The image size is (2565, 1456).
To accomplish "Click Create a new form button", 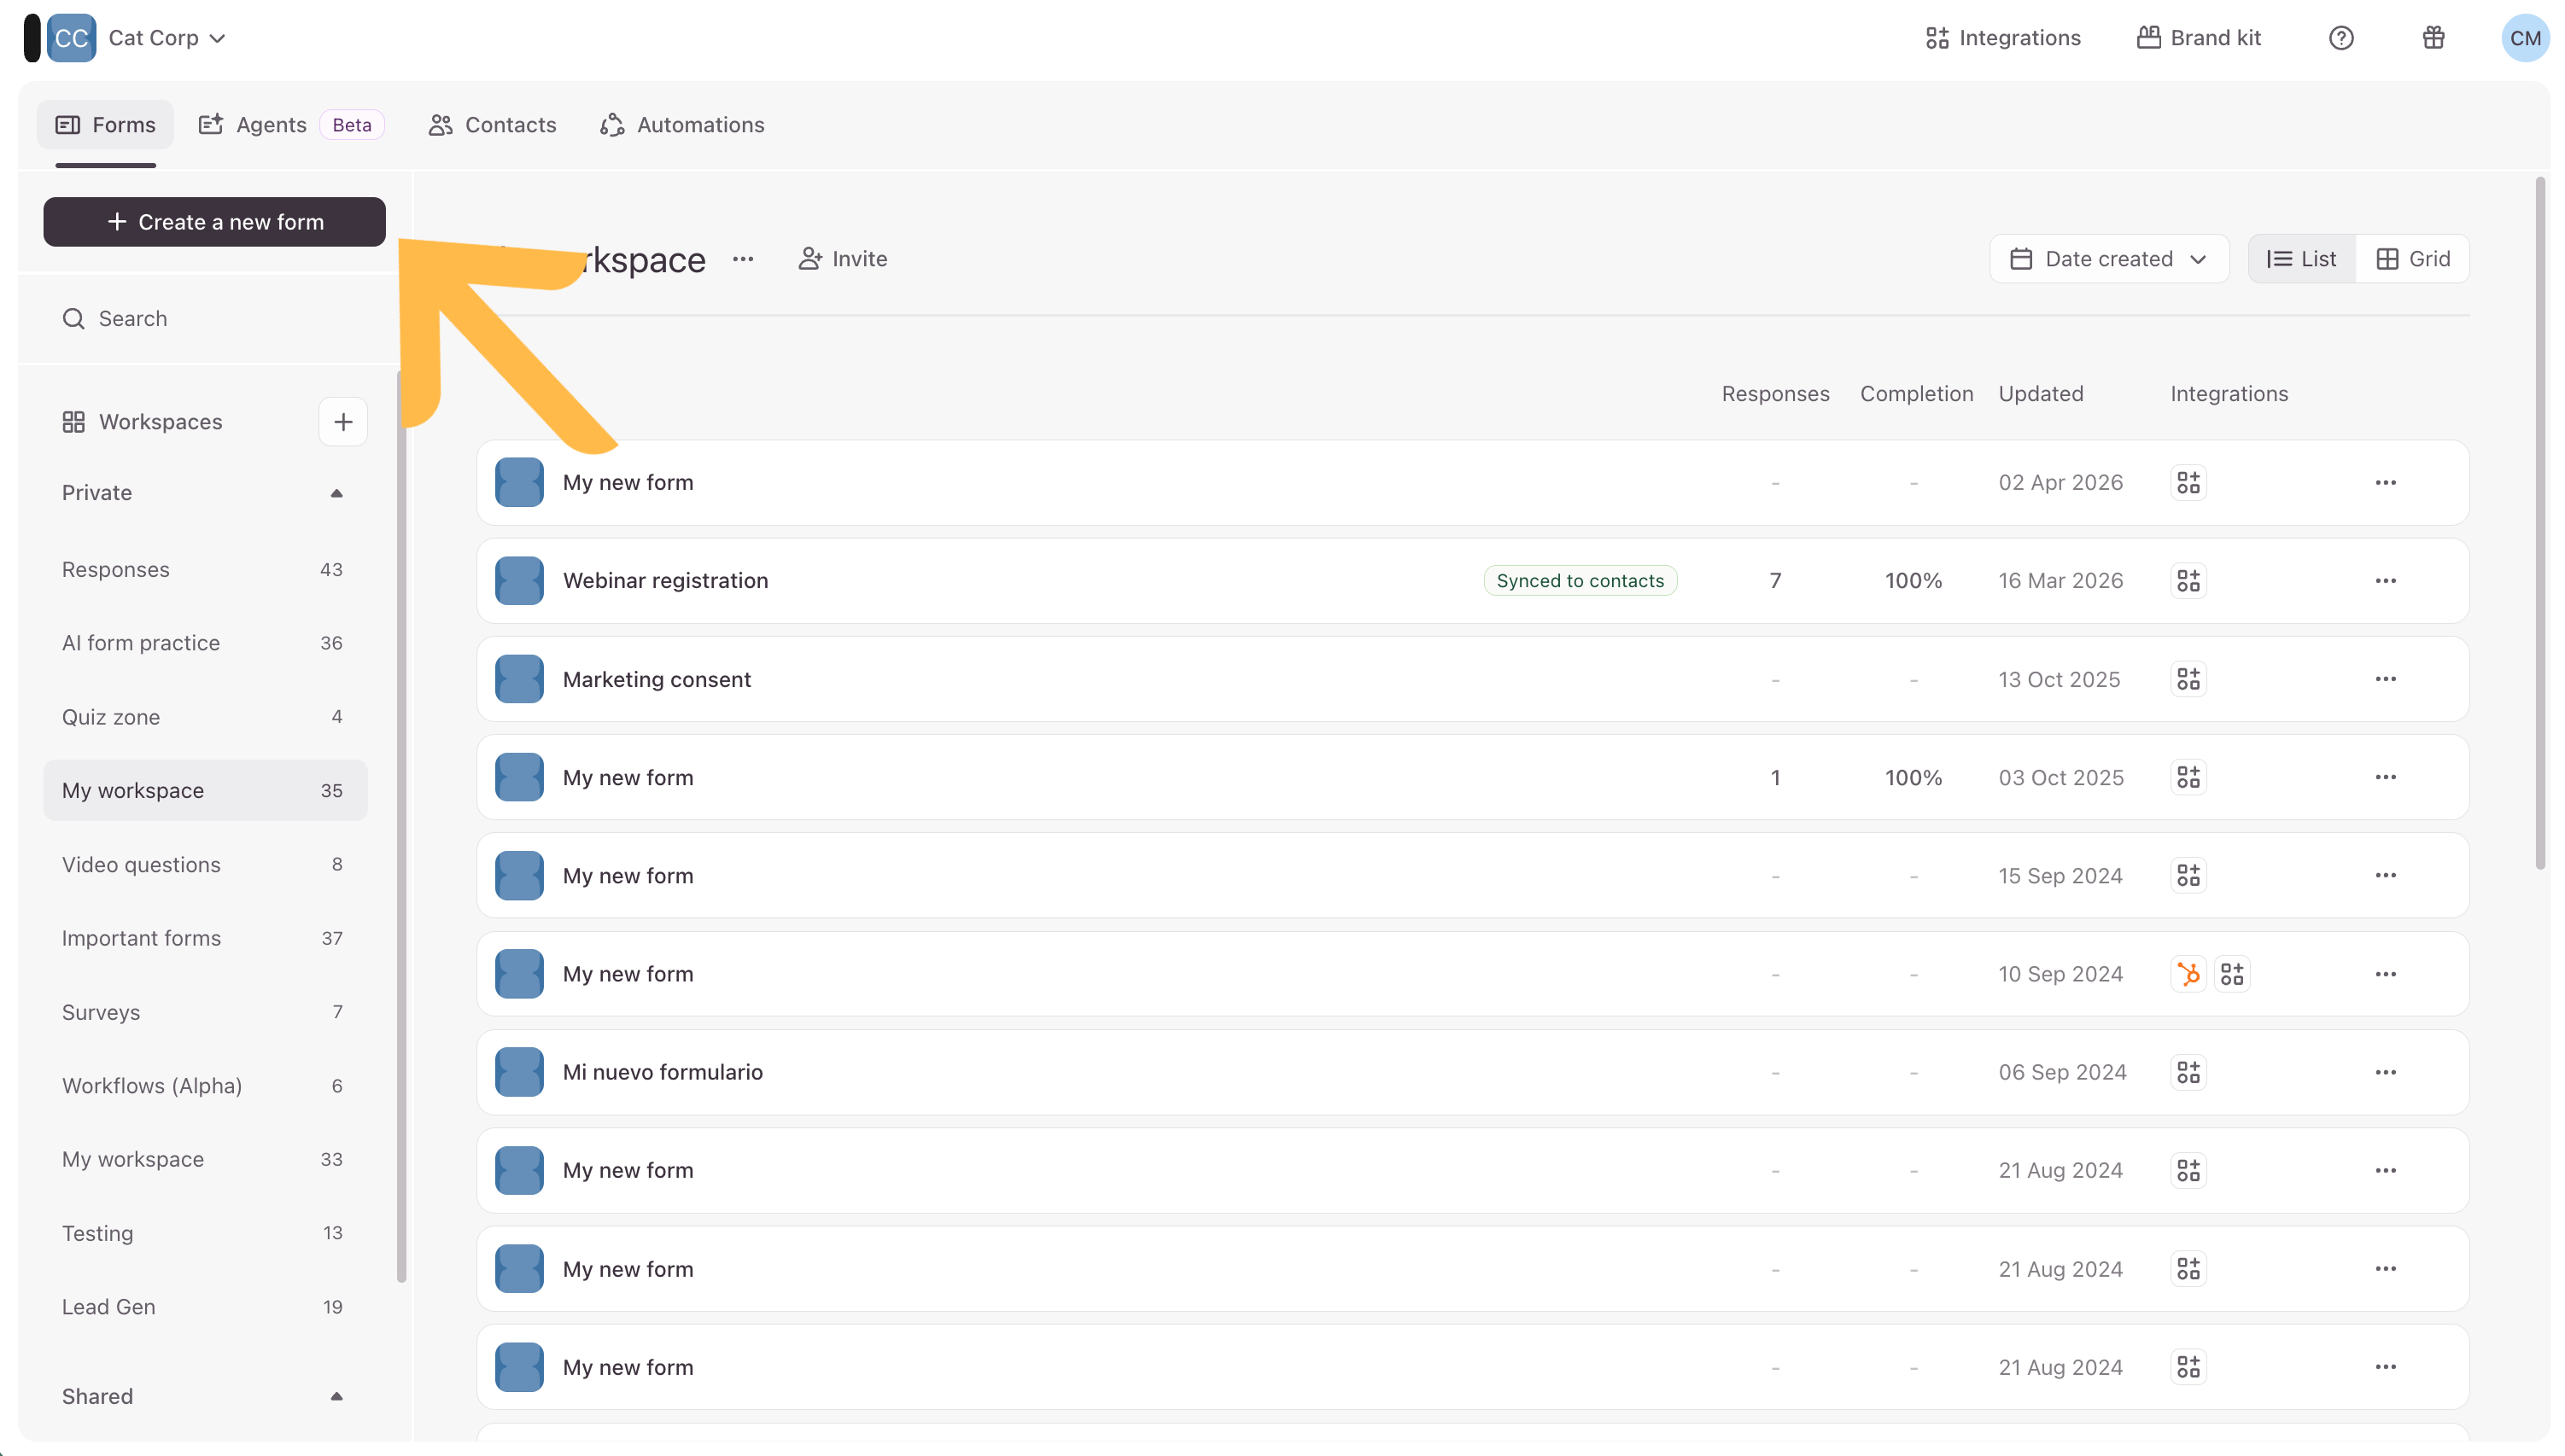I will [x=214, y=222].
